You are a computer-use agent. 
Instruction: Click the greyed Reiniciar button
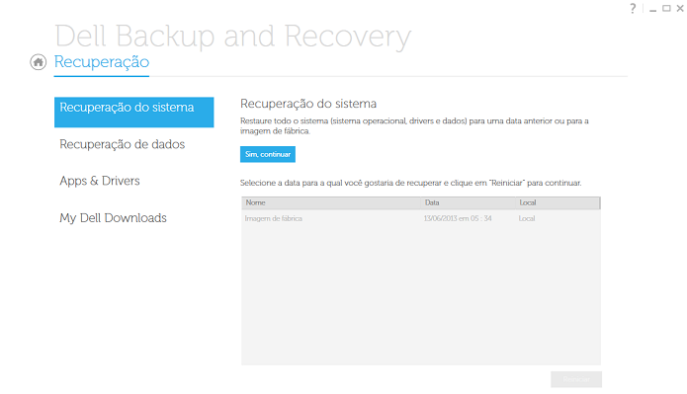coord(576,379)
